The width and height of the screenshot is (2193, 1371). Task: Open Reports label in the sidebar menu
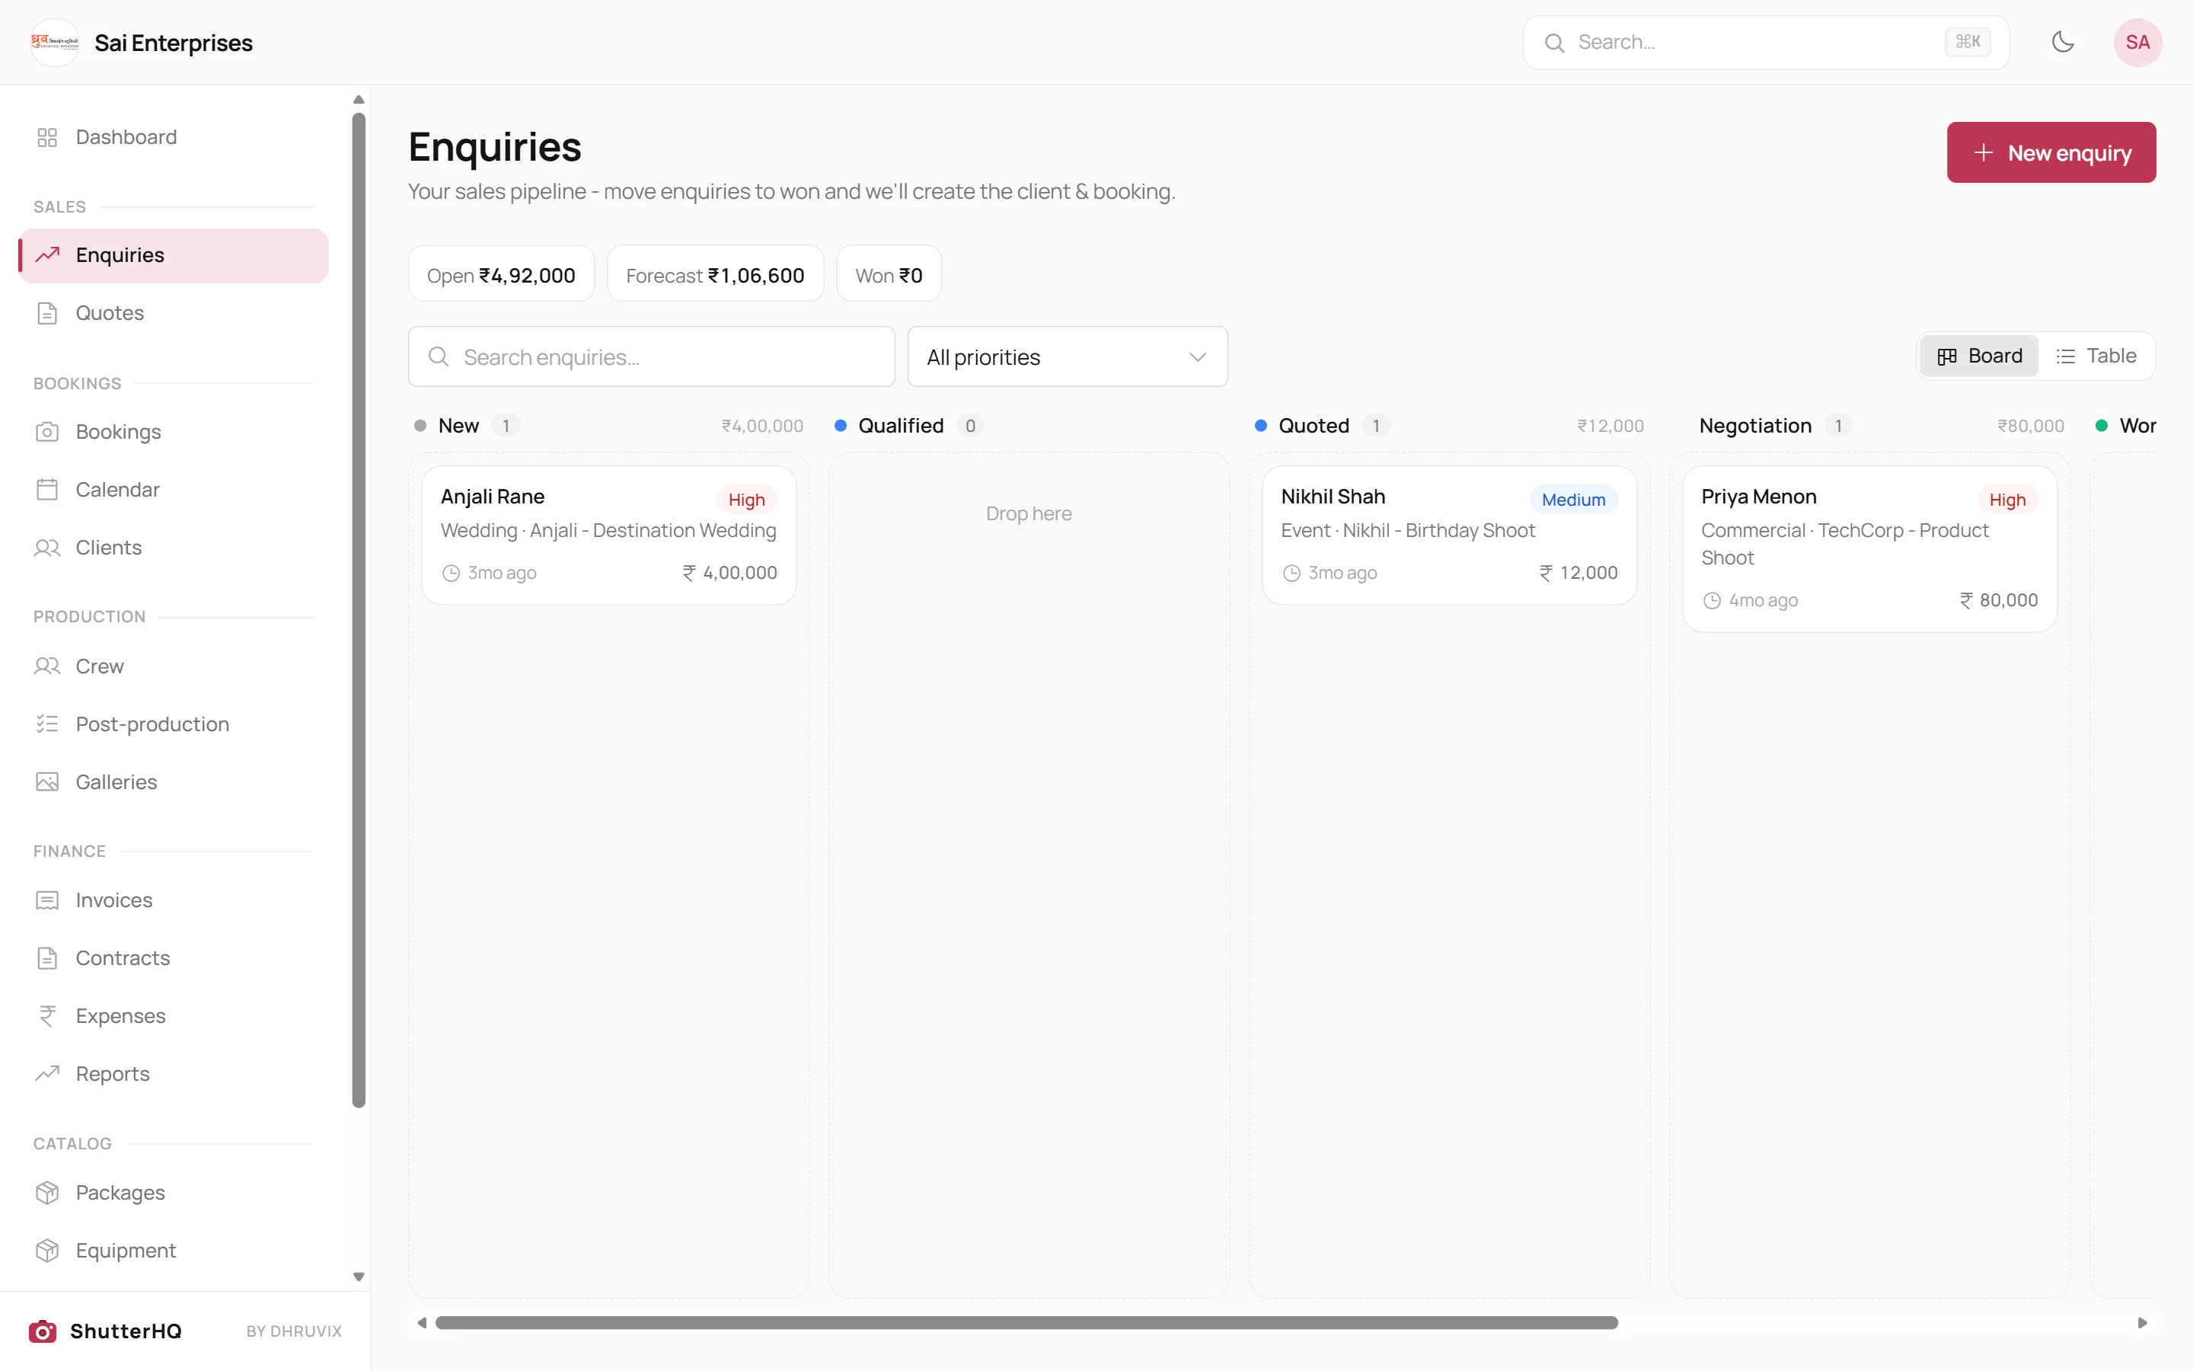click(x=113, y=1074)
